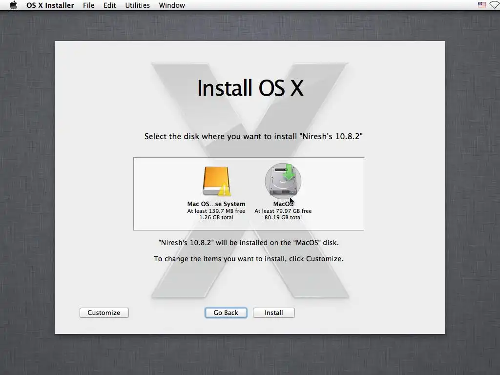Click the "1.26 GB total" text
Viewport: 500px width, 375px height.
pyautogui.click(x=216, y=217)
